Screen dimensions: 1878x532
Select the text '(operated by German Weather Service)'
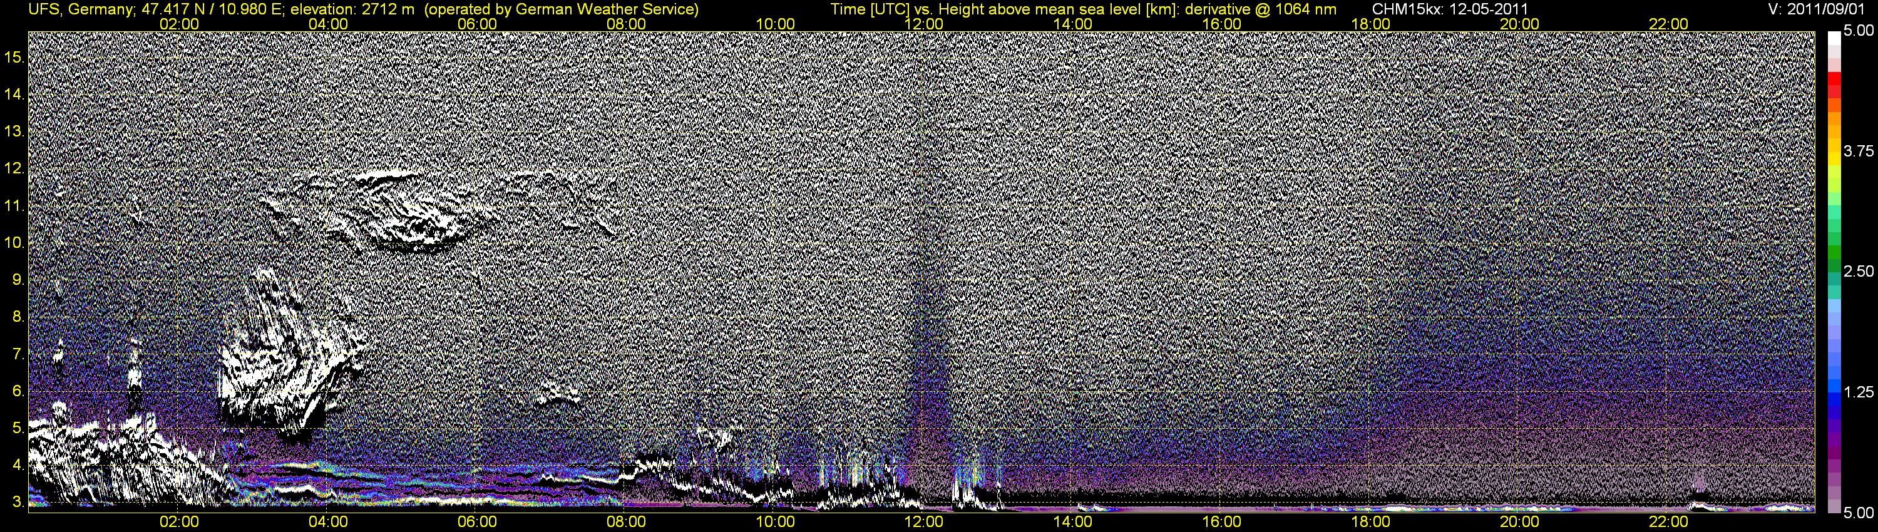click(x=562, y=9)
